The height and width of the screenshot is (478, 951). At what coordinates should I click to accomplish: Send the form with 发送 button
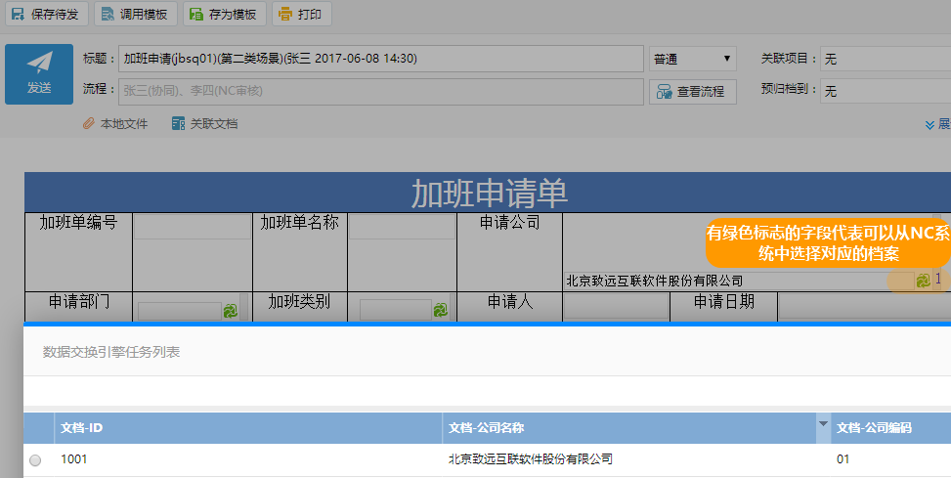[x=39, y=74]
